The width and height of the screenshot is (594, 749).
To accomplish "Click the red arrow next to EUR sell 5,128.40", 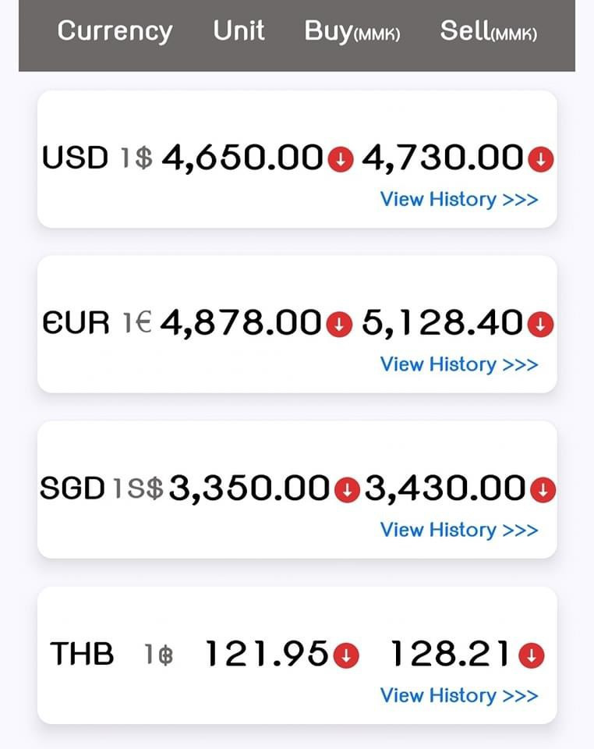I will [540, 324].
